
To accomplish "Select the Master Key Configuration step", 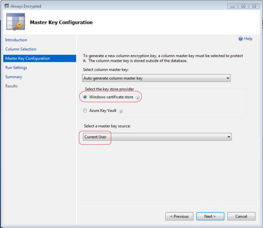I will point(40,58).
